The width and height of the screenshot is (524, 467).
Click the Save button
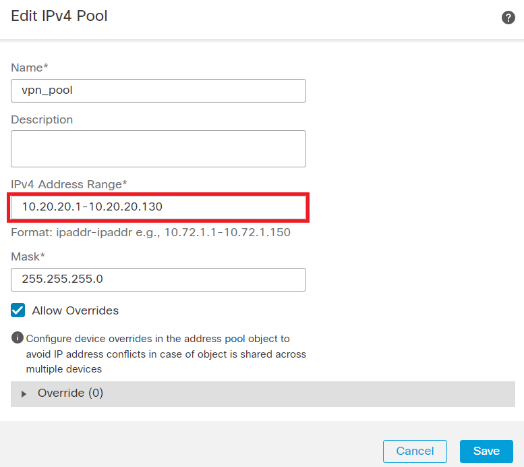coord(486,451)
